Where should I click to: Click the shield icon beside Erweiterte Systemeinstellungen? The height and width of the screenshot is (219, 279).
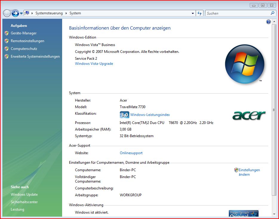point(7,56)
